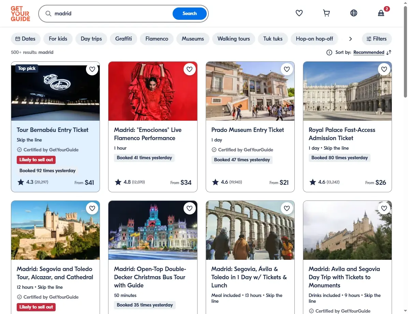This screenshot has width=408, height=314.
Task: Click the Royal Palace courtyard thumbnail
Action: coord(347,91)
